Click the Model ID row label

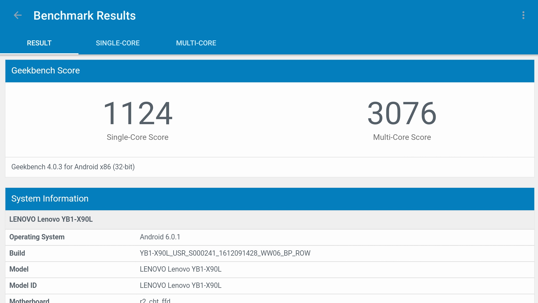(x=23, y=286)
